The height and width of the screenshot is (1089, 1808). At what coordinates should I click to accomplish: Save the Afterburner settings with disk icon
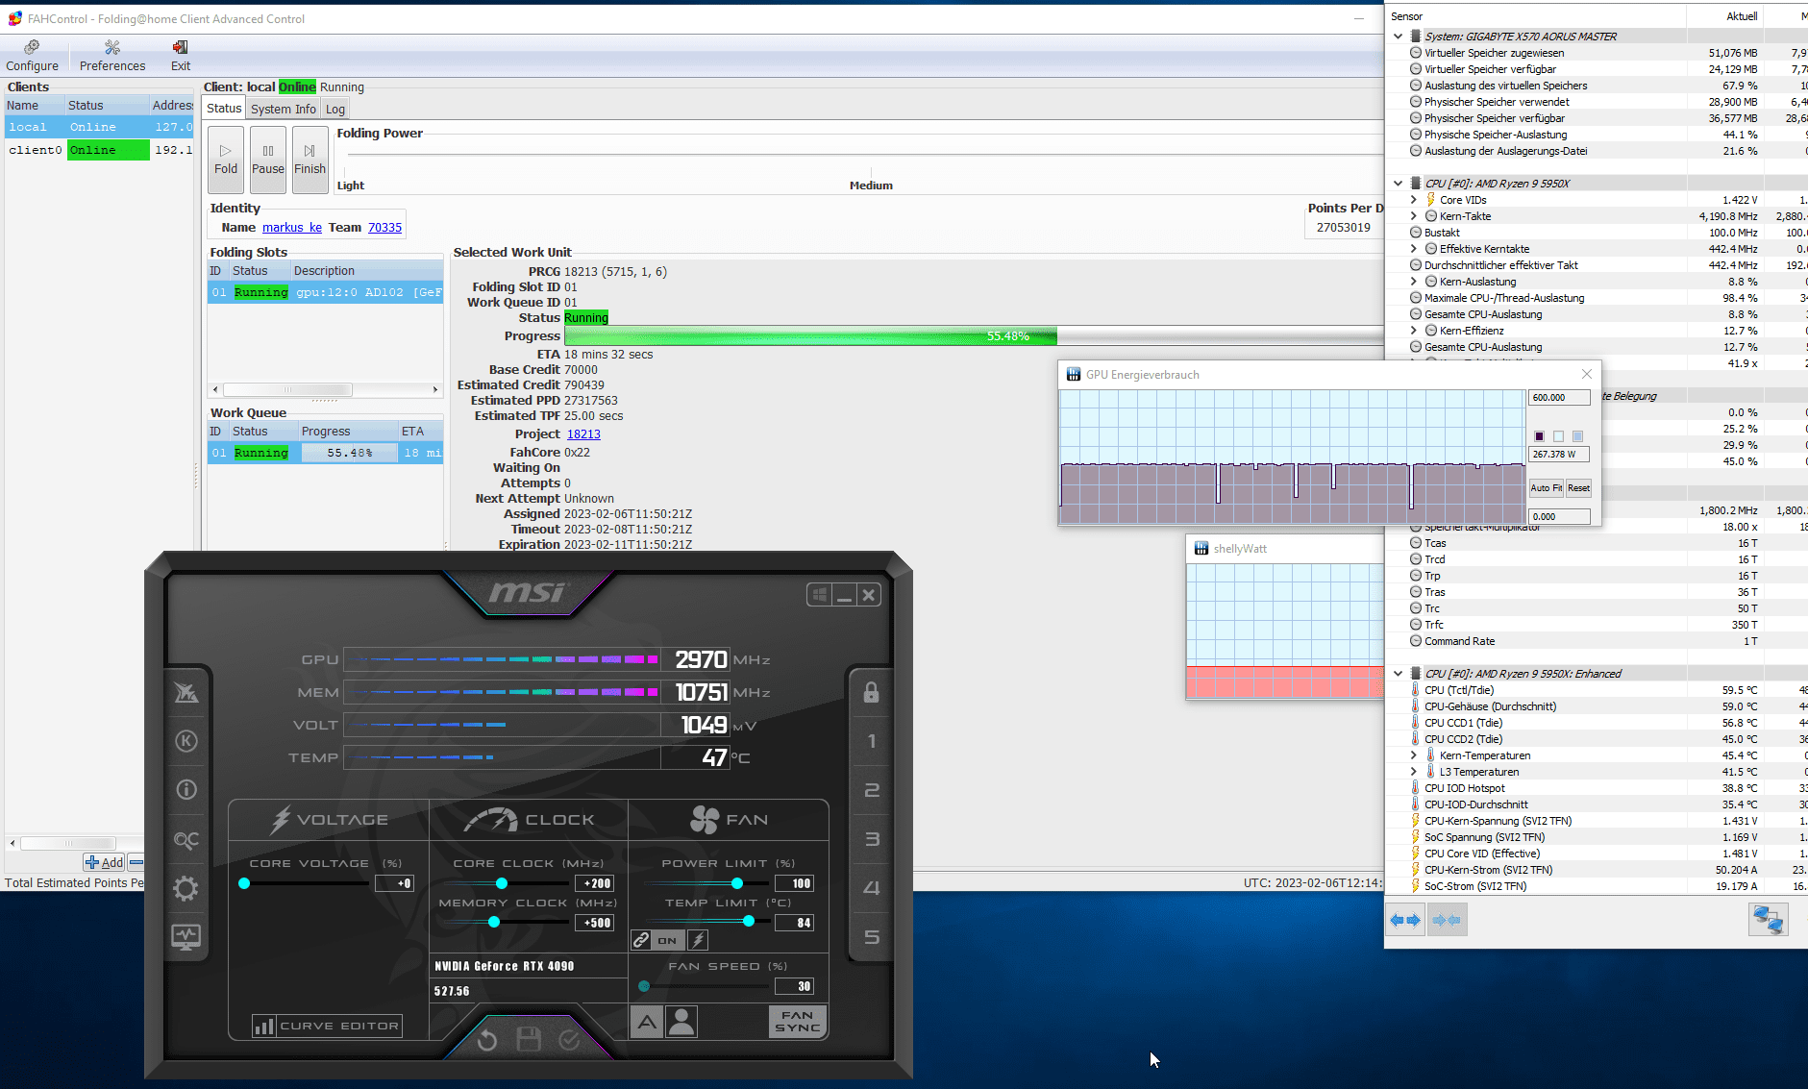(529, 1039)
